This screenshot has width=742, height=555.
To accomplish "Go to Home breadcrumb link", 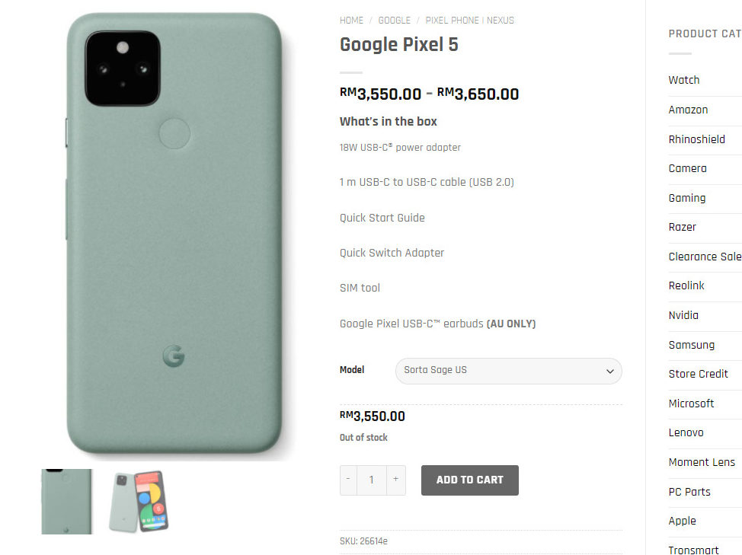I will (351, 21).
